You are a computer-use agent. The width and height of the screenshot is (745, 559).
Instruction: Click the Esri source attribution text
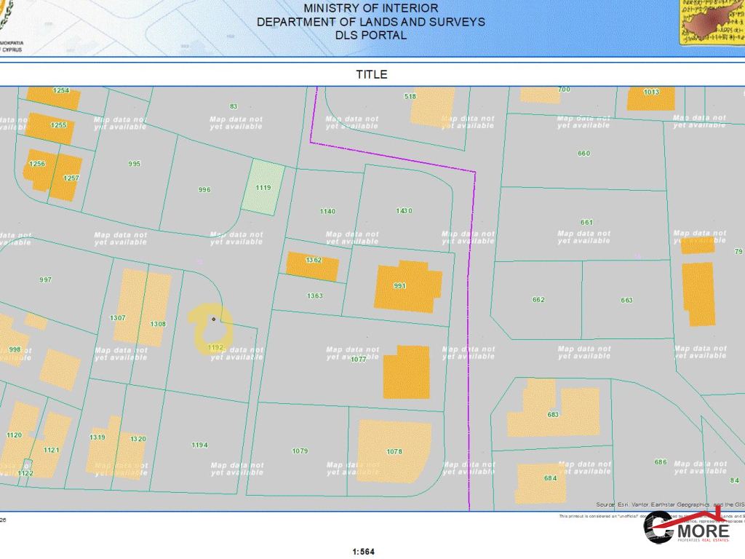[669, 504]
